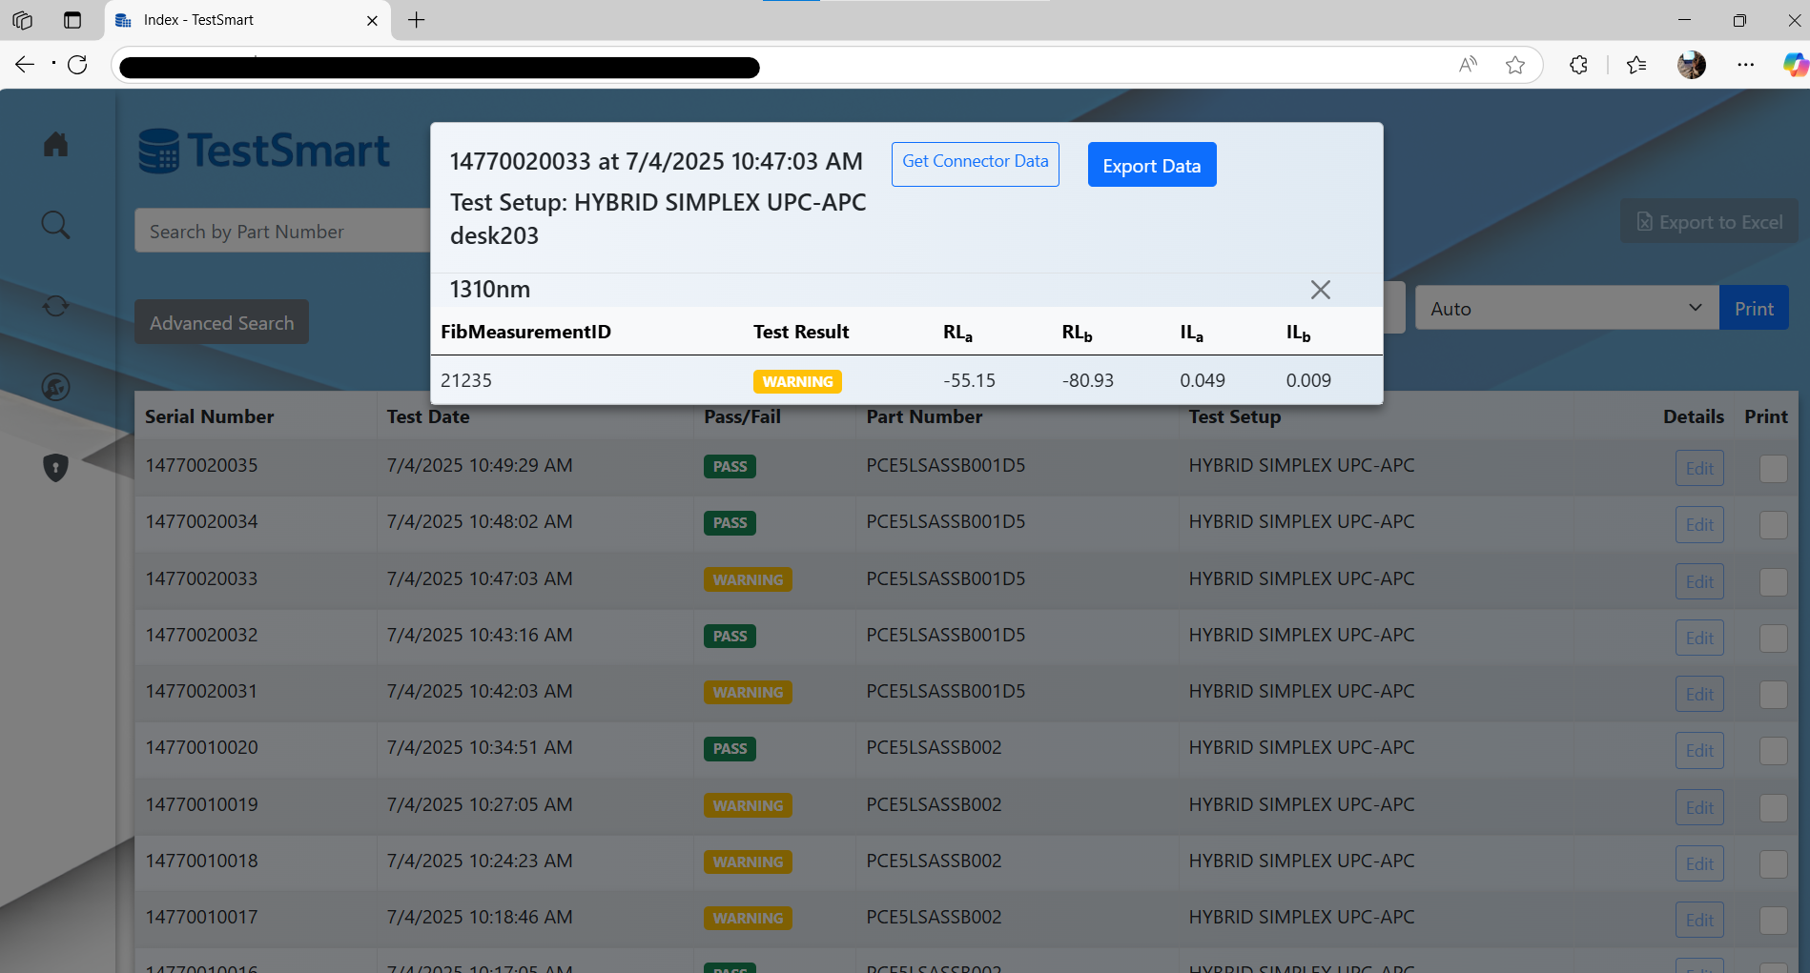Open the search magnifier sidebar icon

tap(55, 226)
